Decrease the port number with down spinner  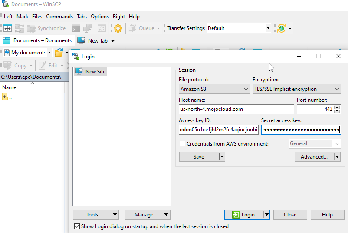(337, 111)
